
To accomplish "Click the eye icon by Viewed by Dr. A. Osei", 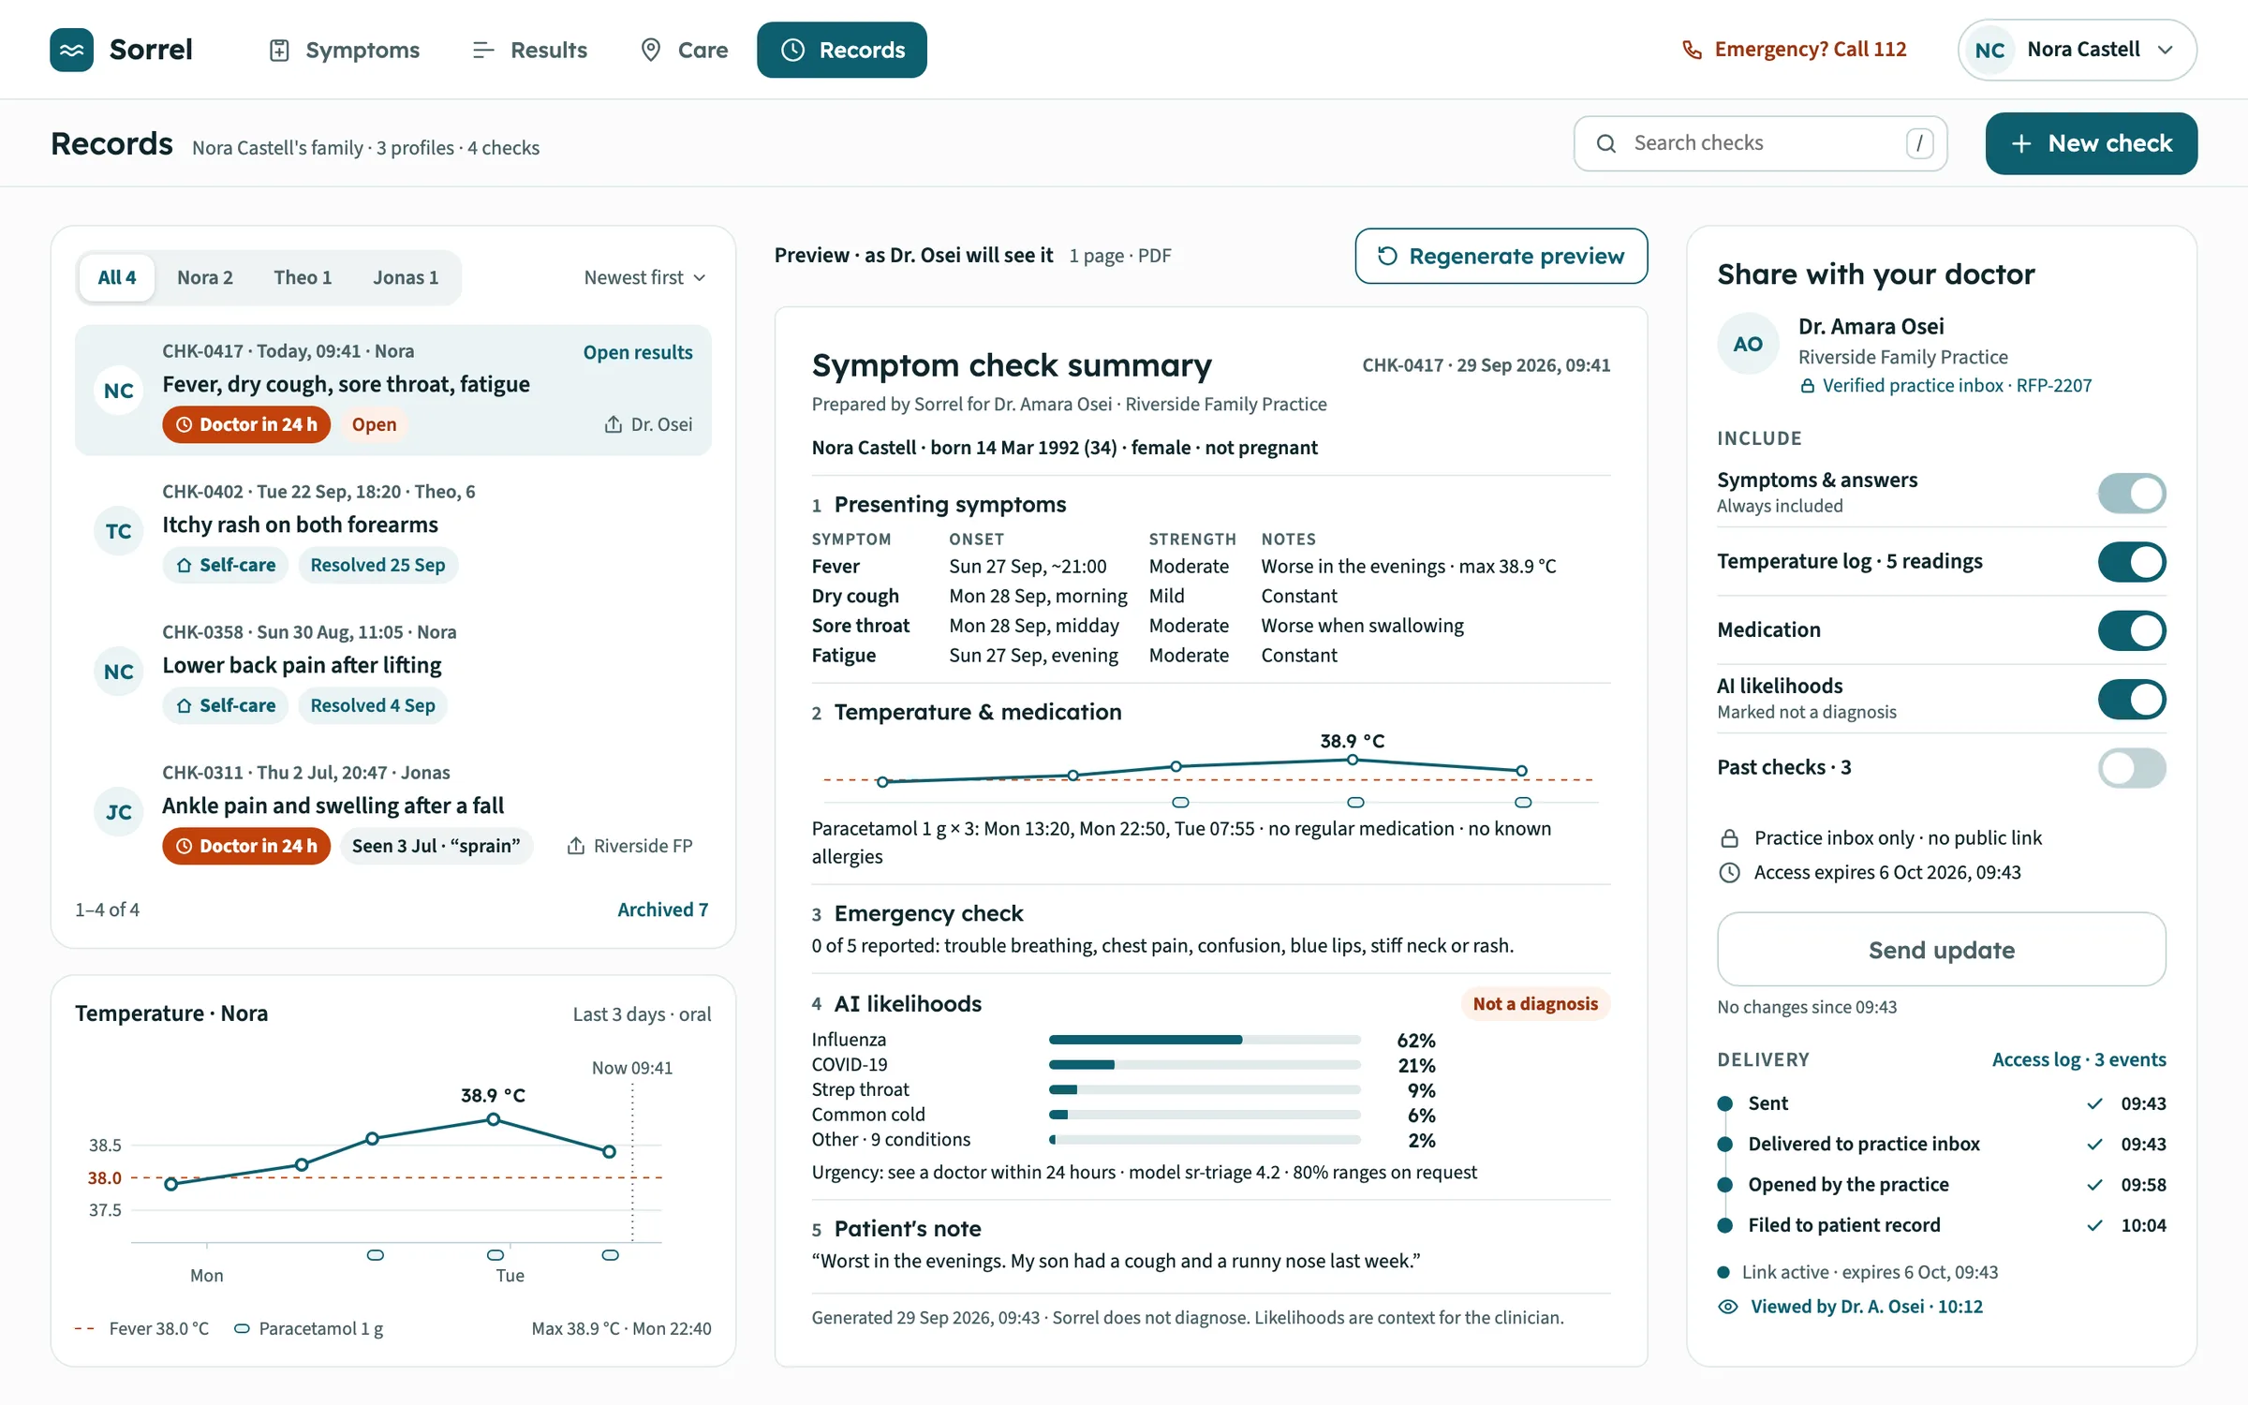I will click(1728, 1307).
